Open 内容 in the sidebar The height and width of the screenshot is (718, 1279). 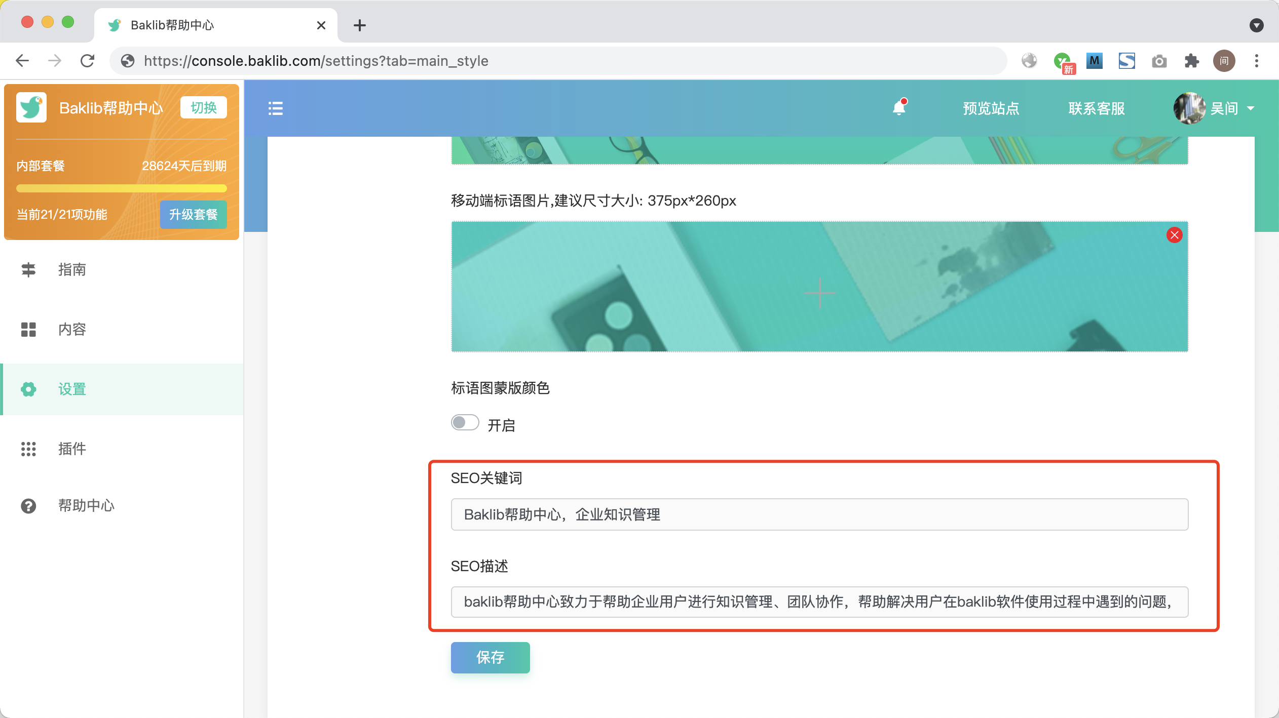click(x=122, y=329)
